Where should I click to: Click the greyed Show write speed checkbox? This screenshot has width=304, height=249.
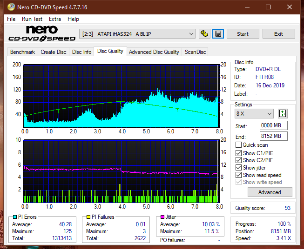pos(238,182)
